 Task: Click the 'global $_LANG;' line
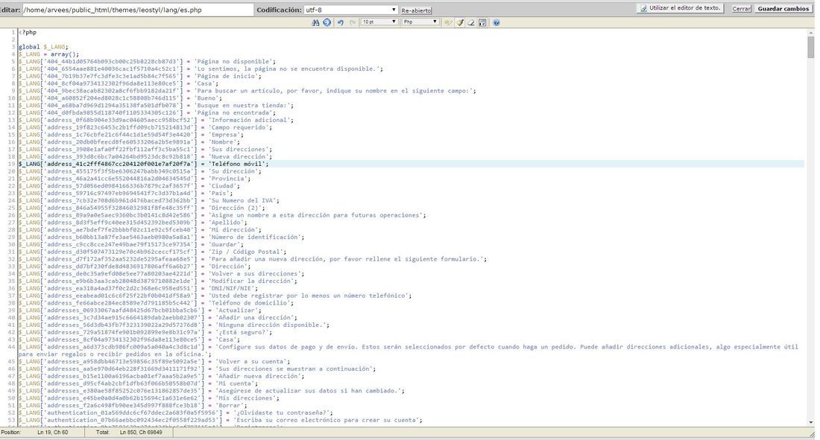point(43,47)
